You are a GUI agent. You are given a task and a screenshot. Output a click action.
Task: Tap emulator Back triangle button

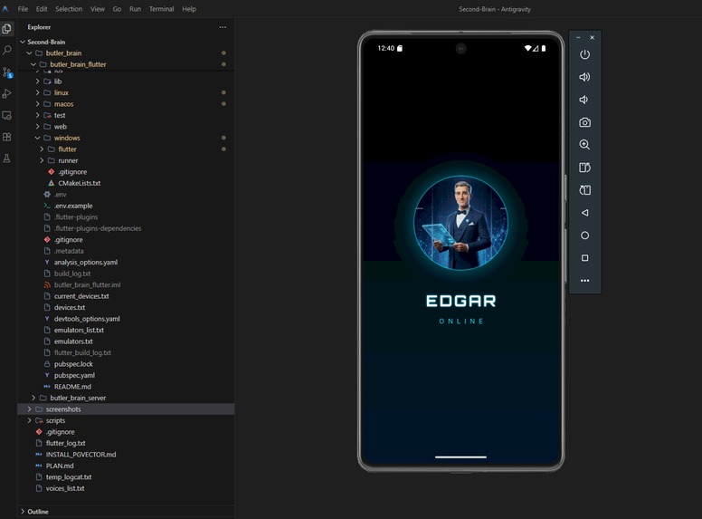point(584,213)
